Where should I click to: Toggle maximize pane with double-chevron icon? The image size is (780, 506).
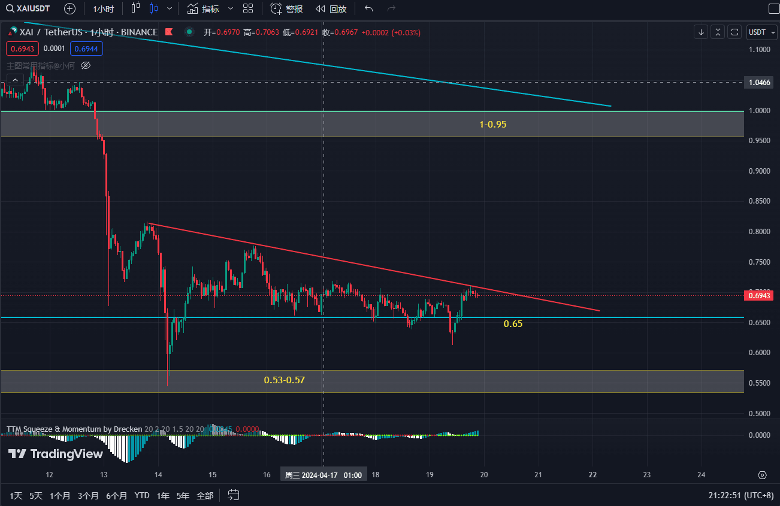click(717, 31)
